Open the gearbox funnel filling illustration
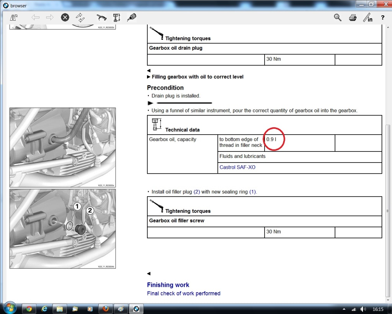 (x=62, y=148)
